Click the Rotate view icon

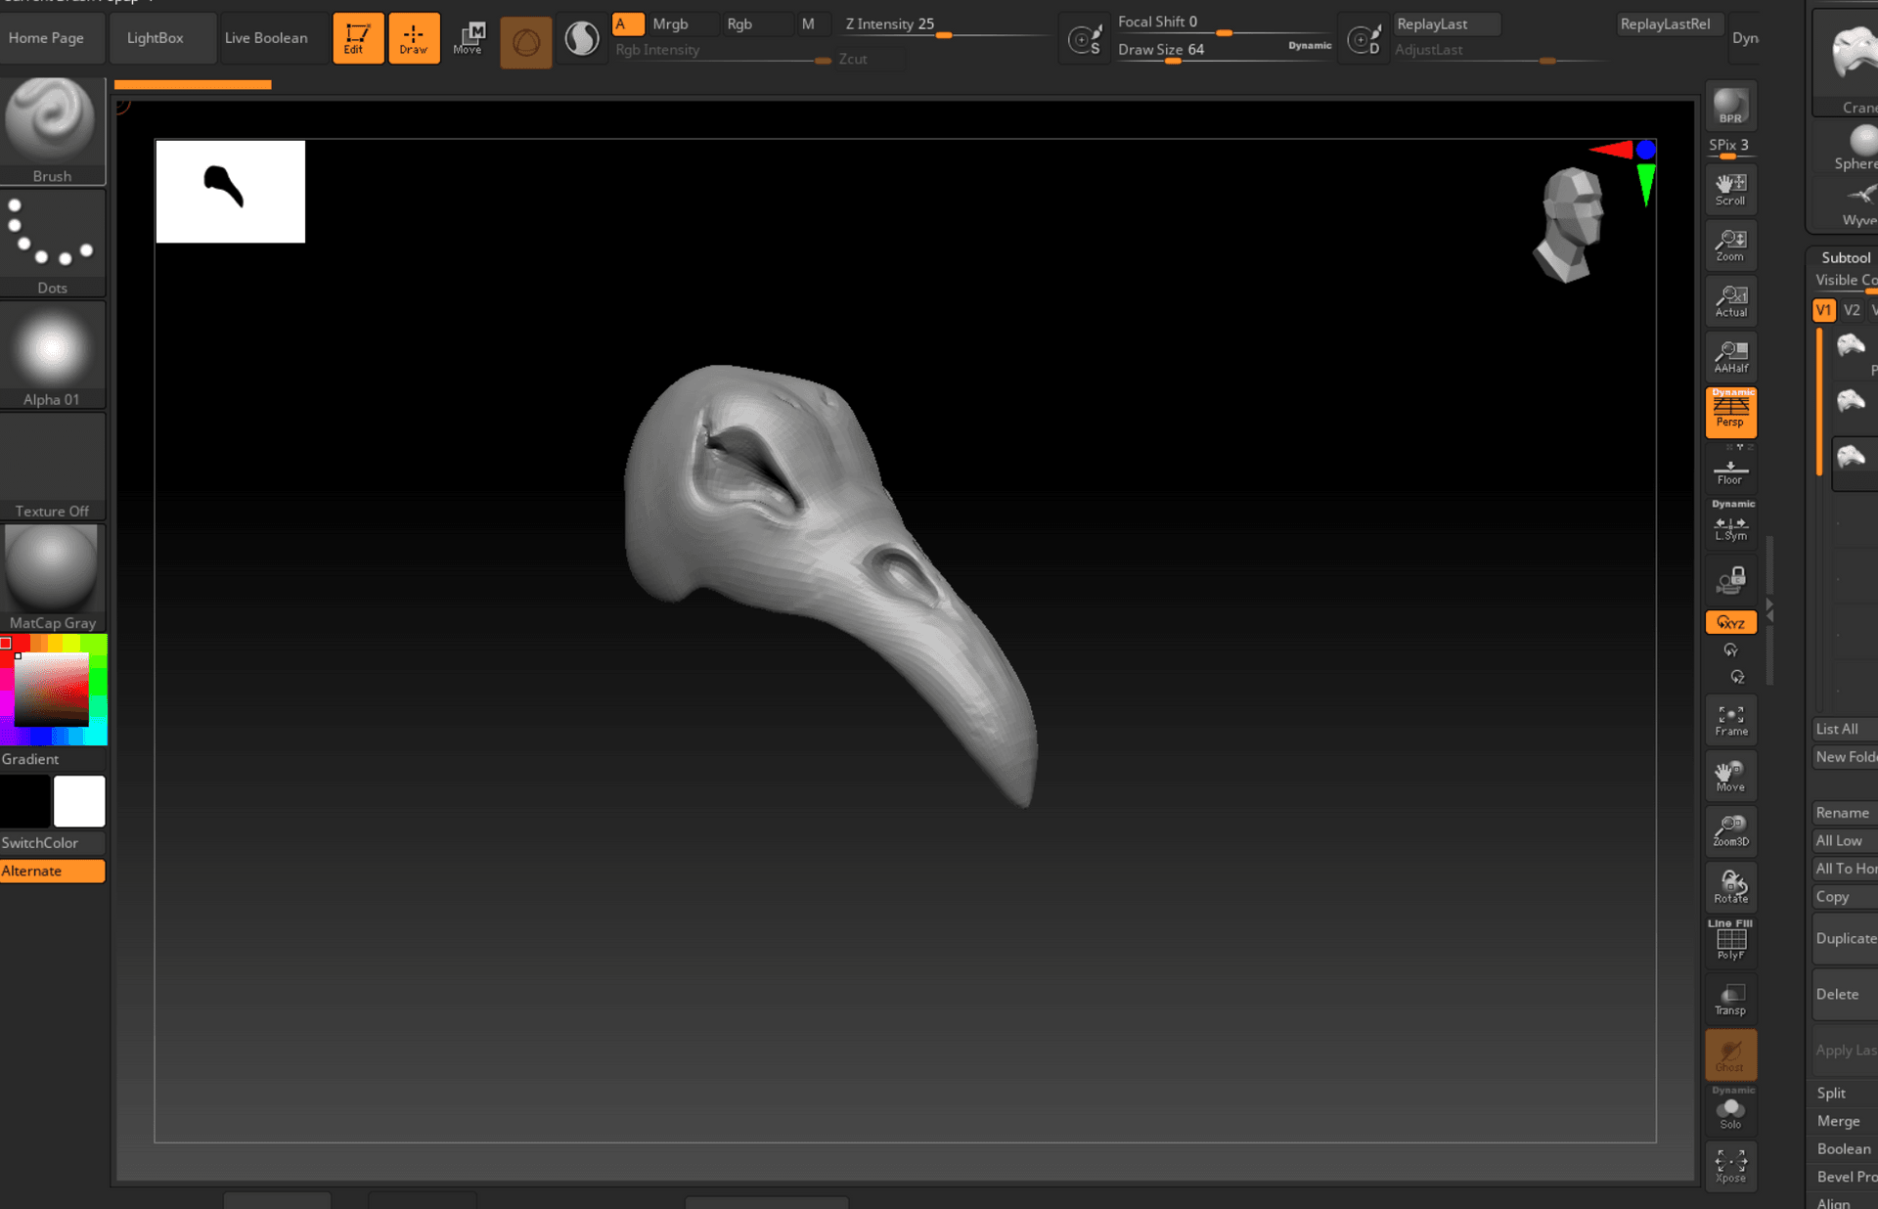click(x=1729, y=886)
